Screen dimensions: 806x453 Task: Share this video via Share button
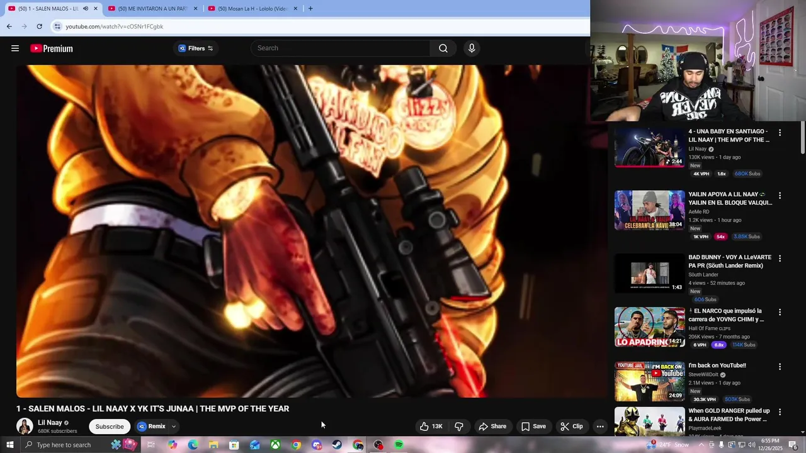492,427
